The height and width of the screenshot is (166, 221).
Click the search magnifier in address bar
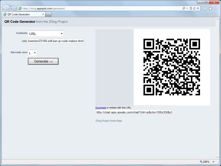point(184,8)
